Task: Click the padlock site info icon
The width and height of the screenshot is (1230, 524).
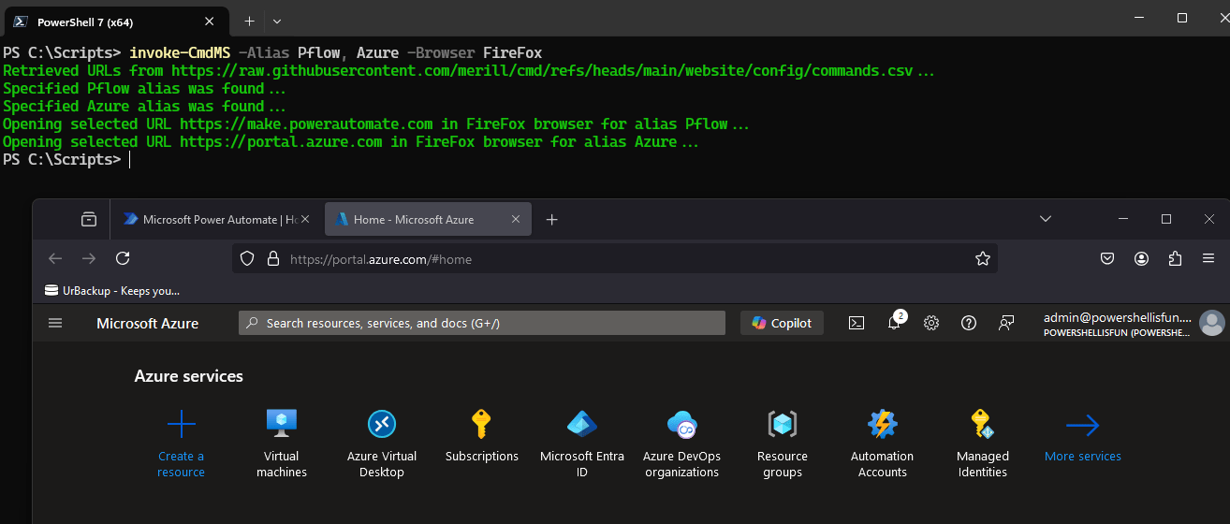Action: click(272, 258)
